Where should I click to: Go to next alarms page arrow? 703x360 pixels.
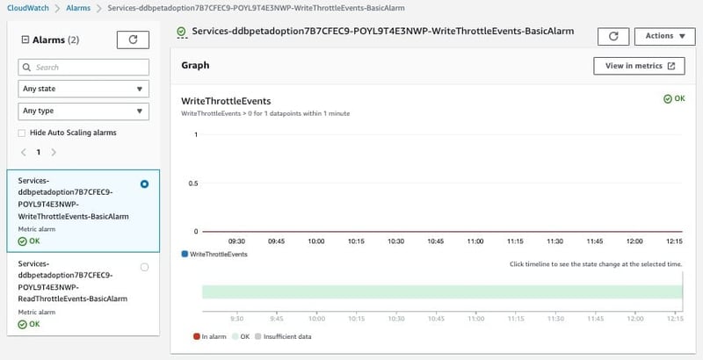click(54, 152)
